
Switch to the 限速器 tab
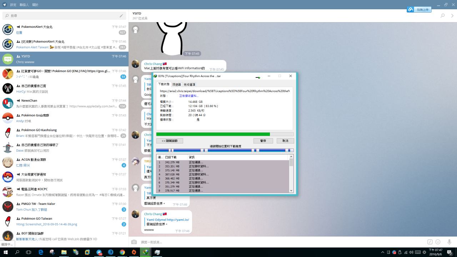coord(176,85)
